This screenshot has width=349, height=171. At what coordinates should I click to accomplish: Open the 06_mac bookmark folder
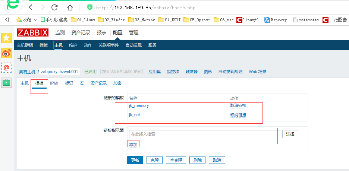pos(224,20)
